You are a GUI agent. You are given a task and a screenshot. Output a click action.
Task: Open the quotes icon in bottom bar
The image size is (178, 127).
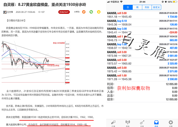pyautogui.click(x=113, y=123)
